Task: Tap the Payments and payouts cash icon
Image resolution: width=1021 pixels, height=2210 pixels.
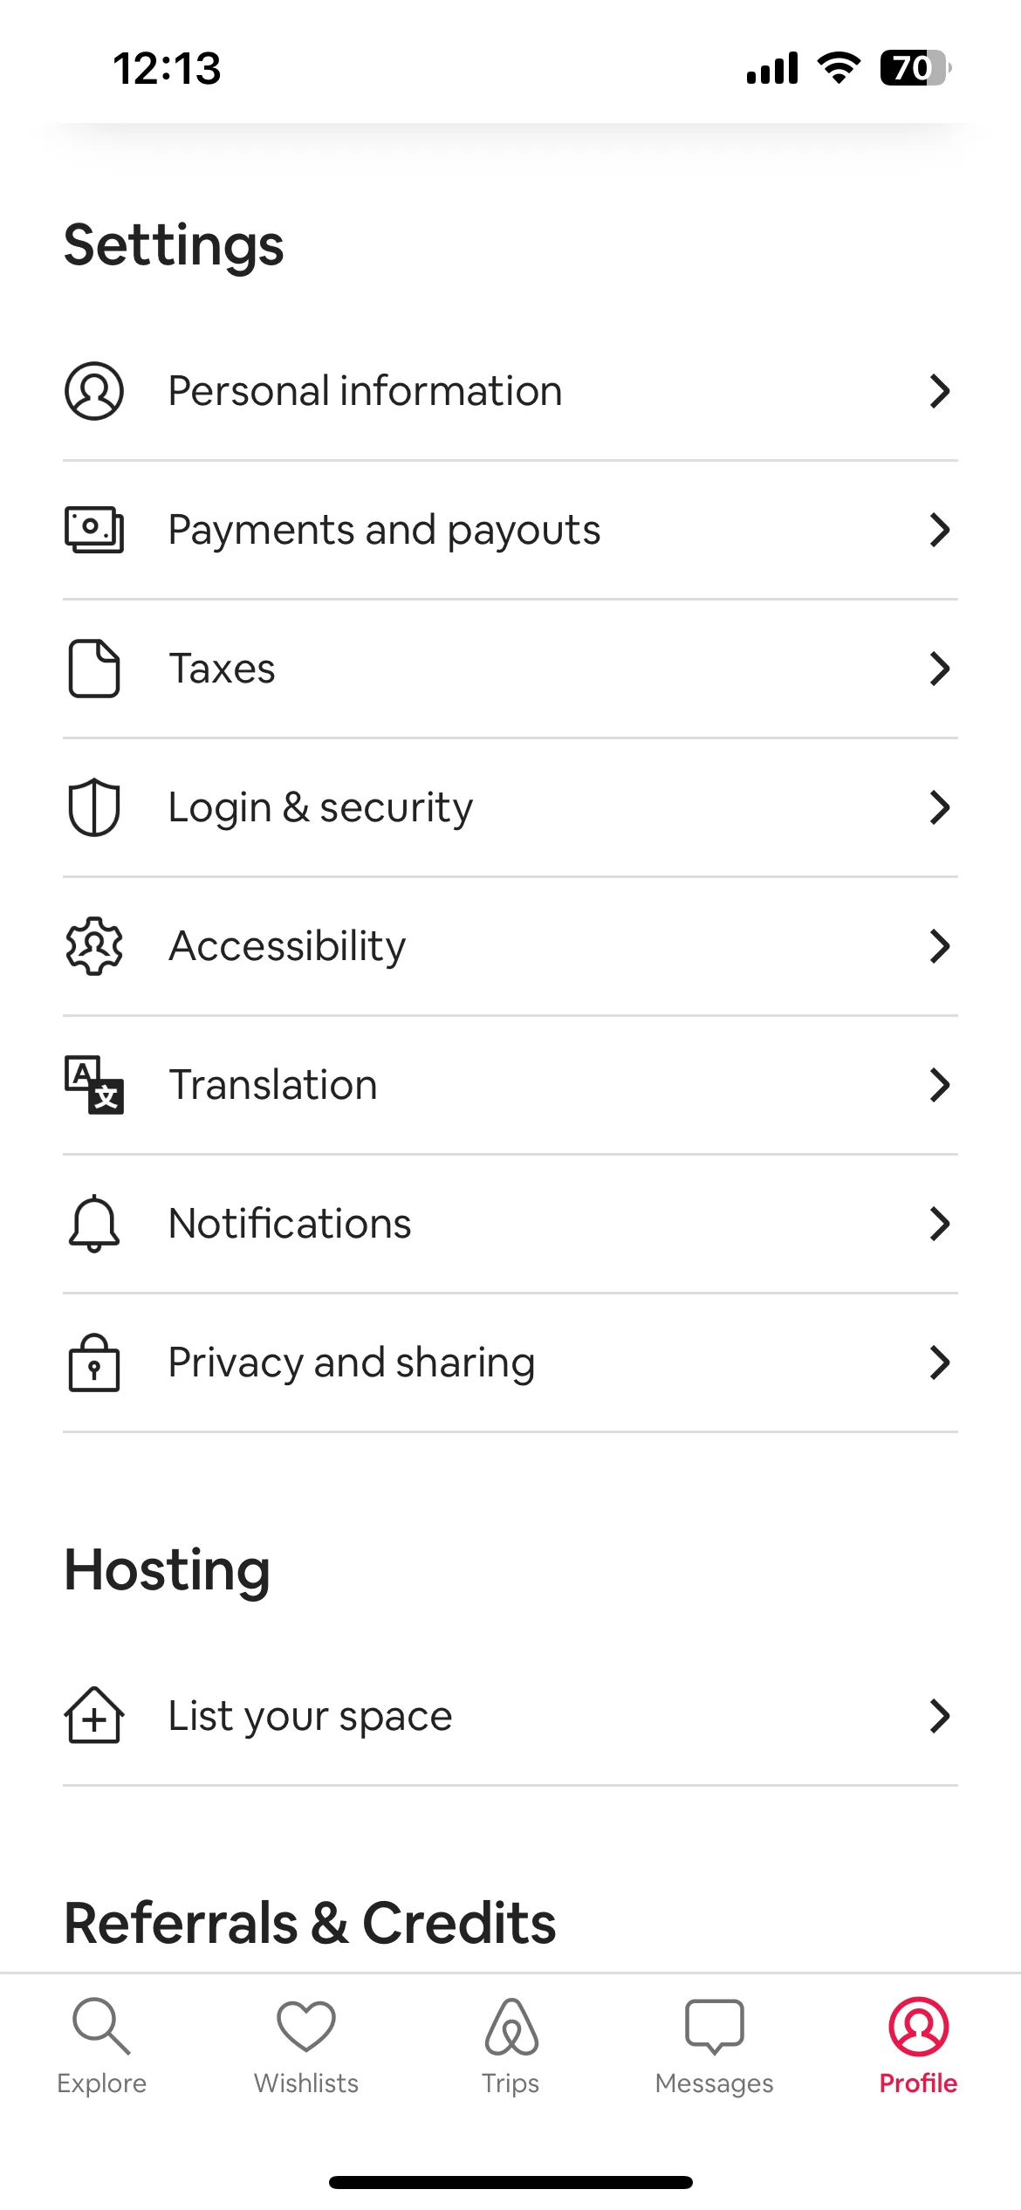Action: click(94, 530)
